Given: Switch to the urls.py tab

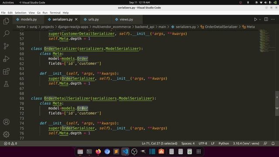Looking at the screenshot, I should [94, 19].
